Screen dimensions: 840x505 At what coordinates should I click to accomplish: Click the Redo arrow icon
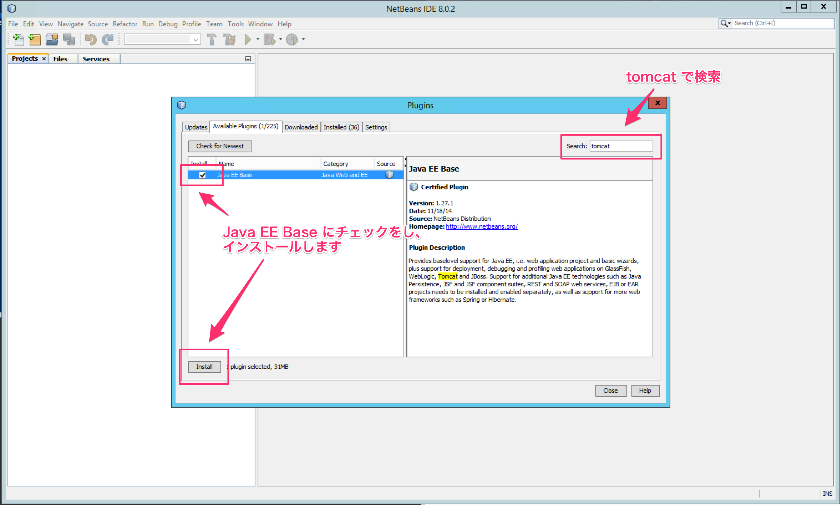[x=108, y=39]
